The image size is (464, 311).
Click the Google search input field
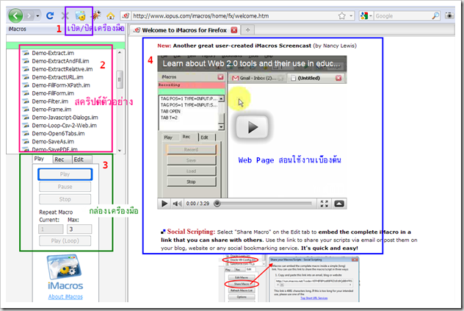[x=403, y=15]
